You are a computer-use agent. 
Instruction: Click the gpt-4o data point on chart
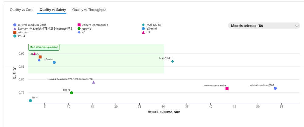pos(72,93)
